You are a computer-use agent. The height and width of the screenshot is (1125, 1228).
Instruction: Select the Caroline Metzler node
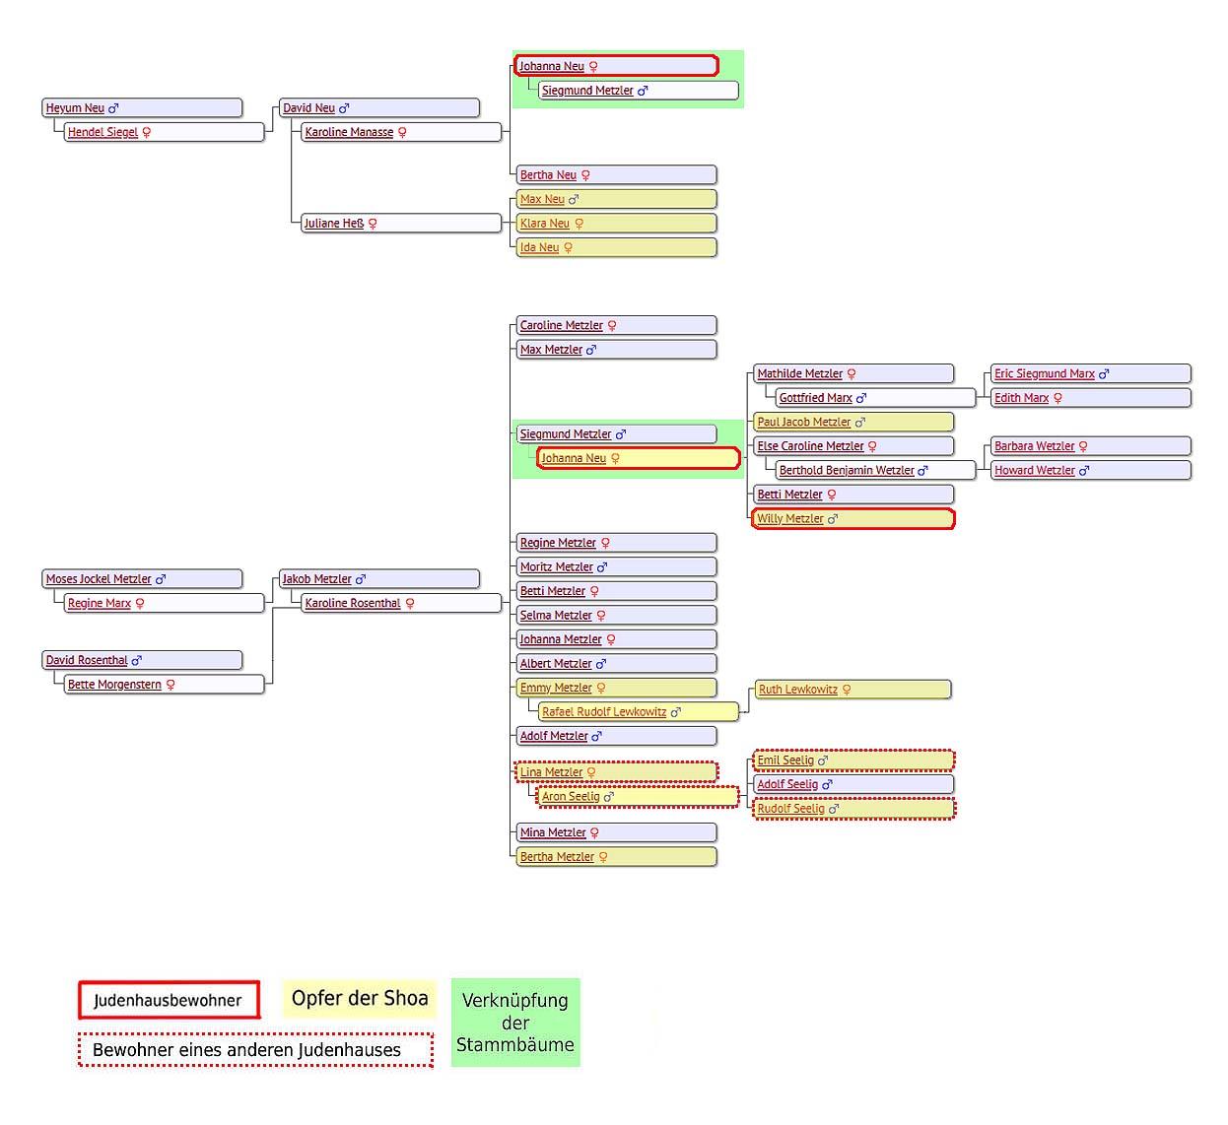pos(561,326)
